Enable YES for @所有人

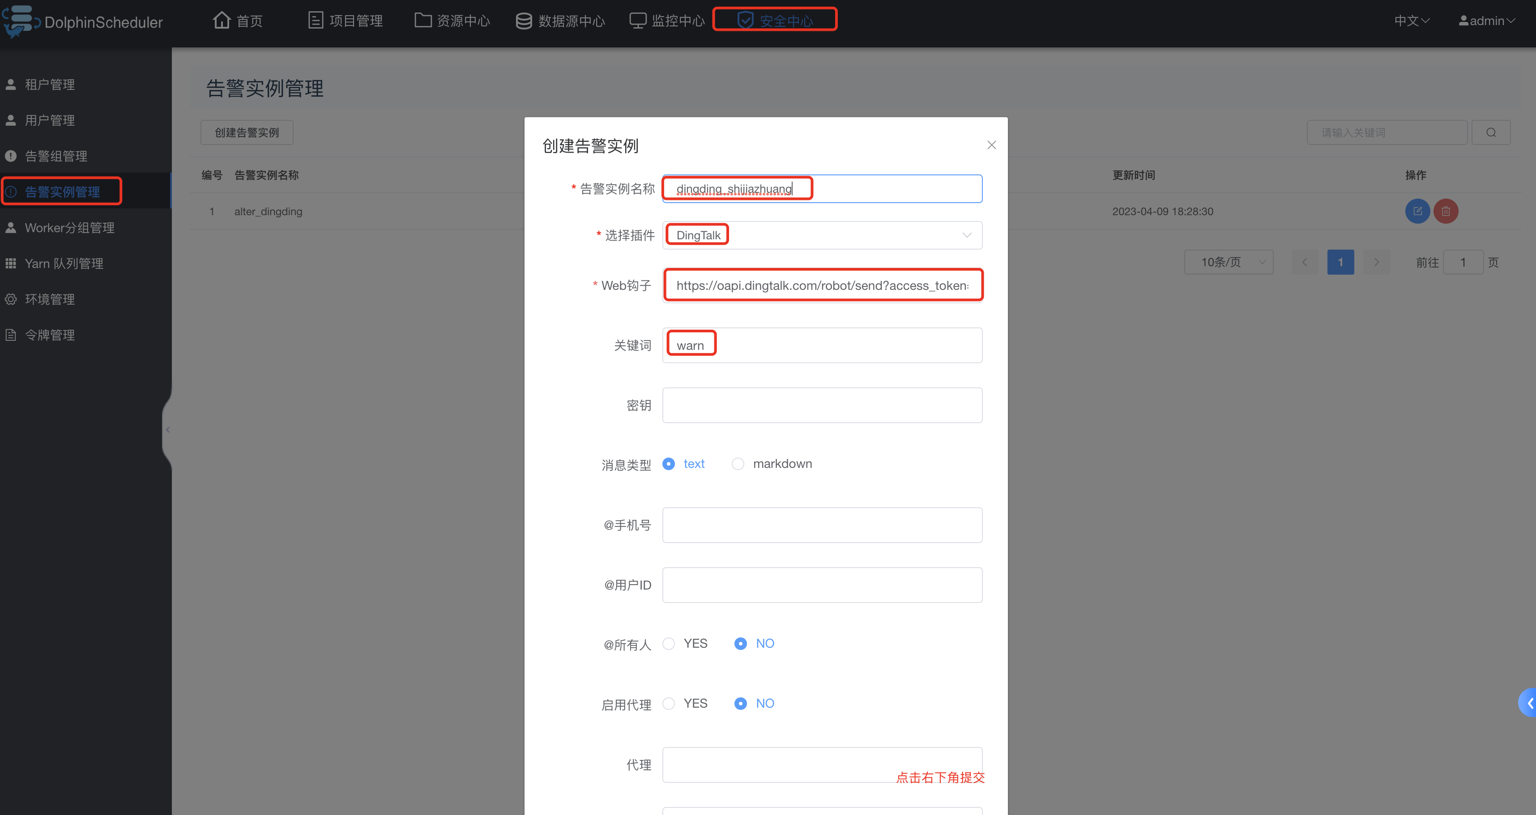(669, 643)
